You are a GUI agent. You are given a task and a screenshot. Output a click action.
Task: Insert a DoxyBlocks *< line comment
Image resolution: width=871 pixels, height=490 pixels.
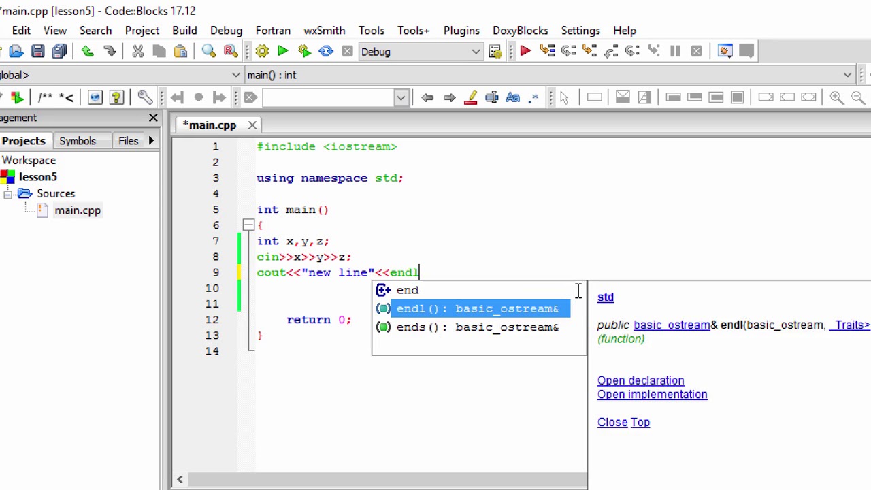pos(66,97)
